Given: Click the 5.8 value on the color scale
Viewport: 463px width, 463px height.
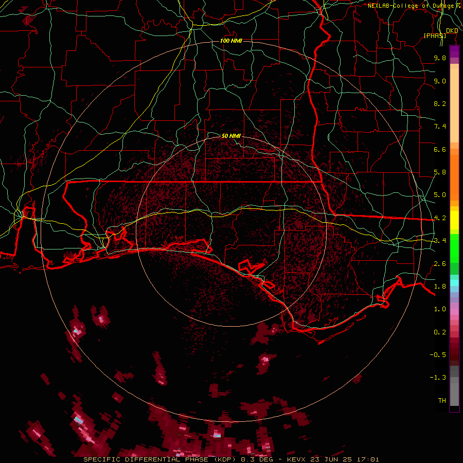Looking at the screenshot, I should (x=440, y=172).
